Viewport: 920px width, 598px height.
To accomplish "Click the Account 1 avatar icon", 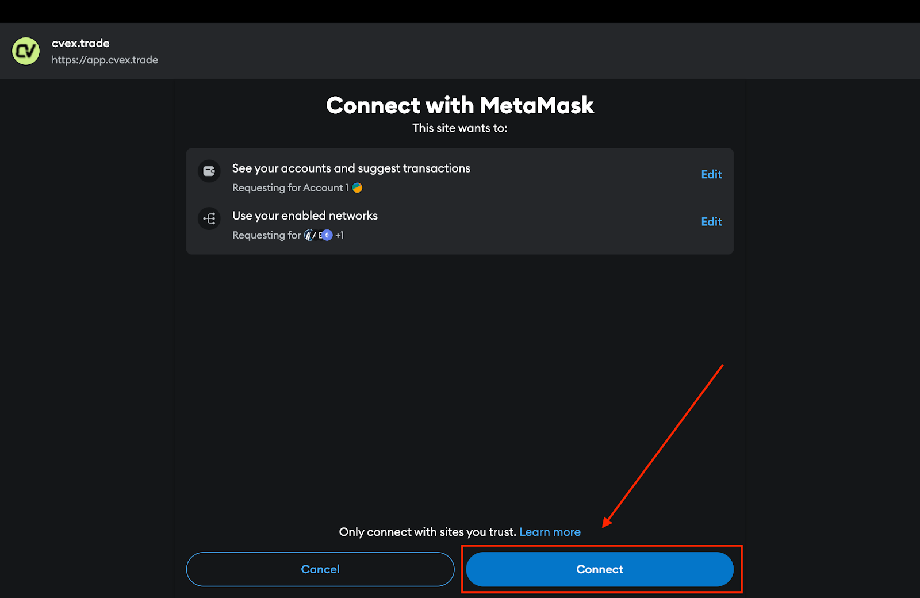I will 357,188.
